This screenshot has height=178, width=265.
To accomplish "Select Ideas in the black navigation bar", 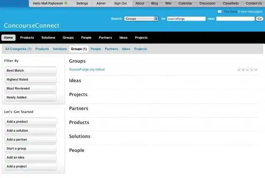I will (x=123, y=38).
